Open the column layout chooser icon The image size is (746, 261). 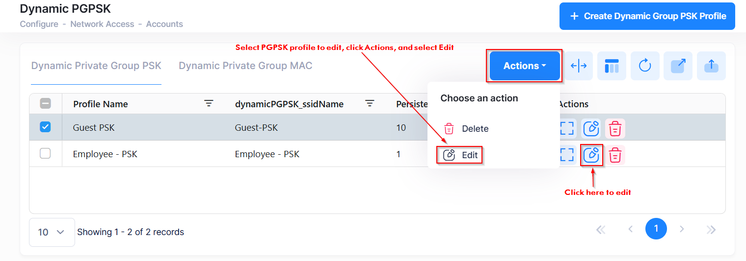612,66
